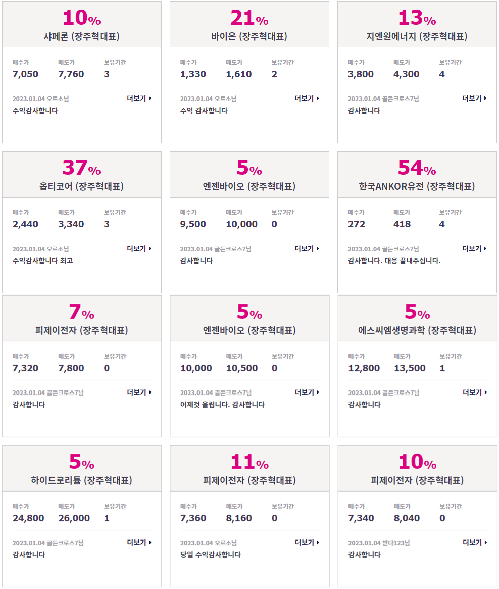Image resolution: width=499 pixels, height=589 pixels.
Task: Open 더보기 on 엔젠바이오 card with 9,500 buy price
Action: (307, 249)
